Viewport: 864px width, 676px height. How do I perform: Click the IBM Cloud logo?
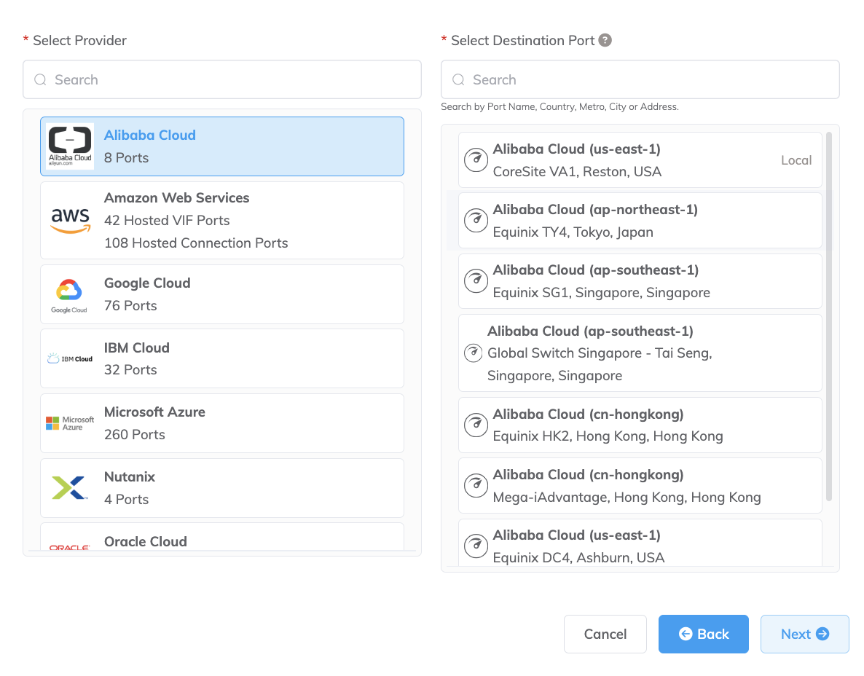(69, 358)
